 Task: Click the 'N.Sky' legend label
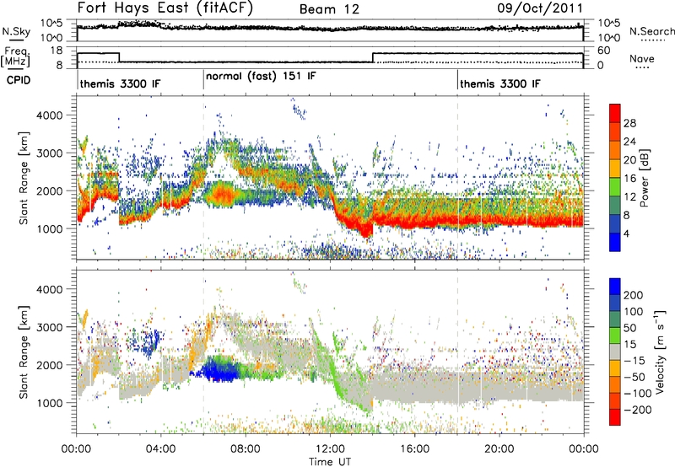(16, 31)
